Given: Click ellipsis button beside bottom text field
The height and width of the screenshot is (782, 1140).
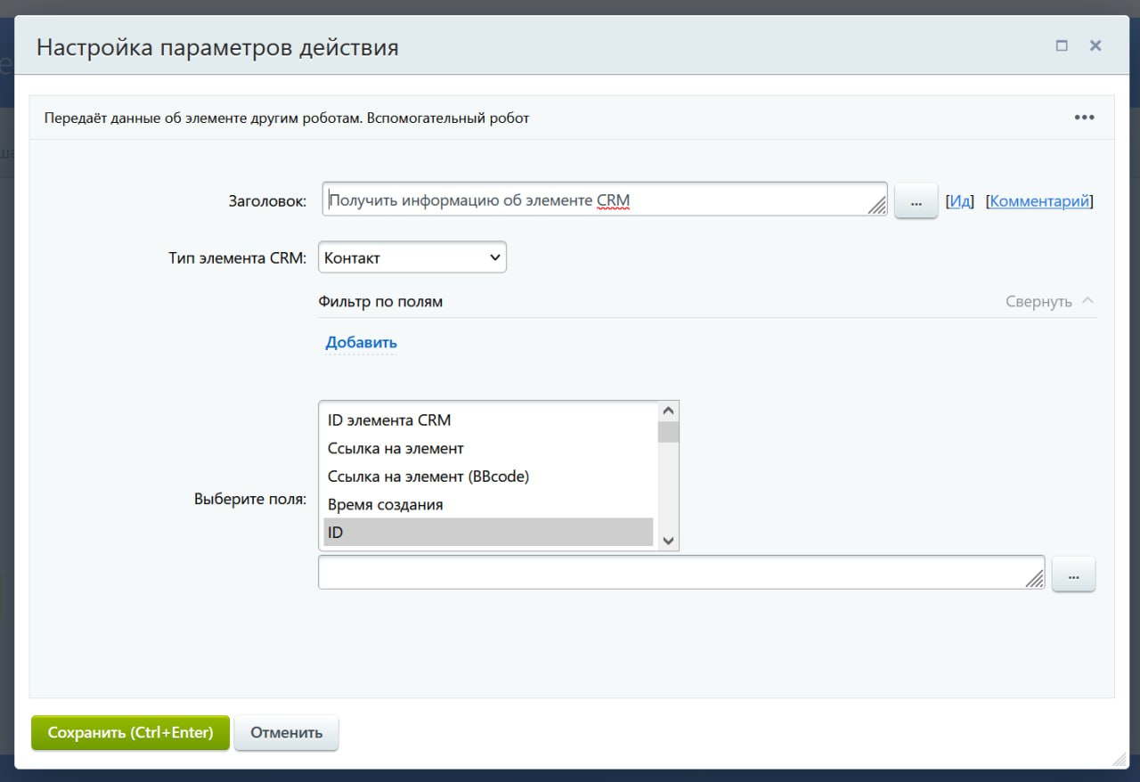Looking at the screenshot, I should pos(1073,575).
